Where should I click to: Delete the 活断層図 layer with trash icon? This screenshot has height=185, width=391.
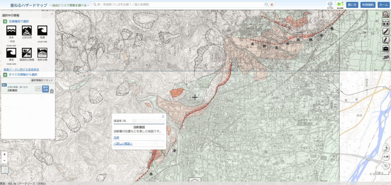coord(52,91)
